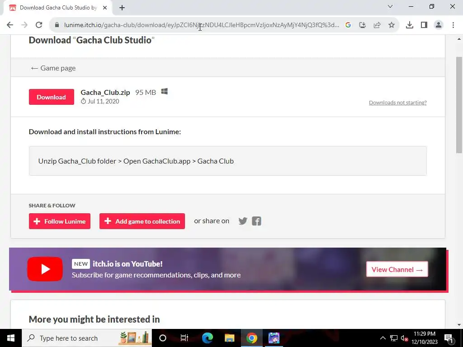This screenshot has height=347, width=463.
Task: Click the muted volume icon in tray
Action: 404,338
